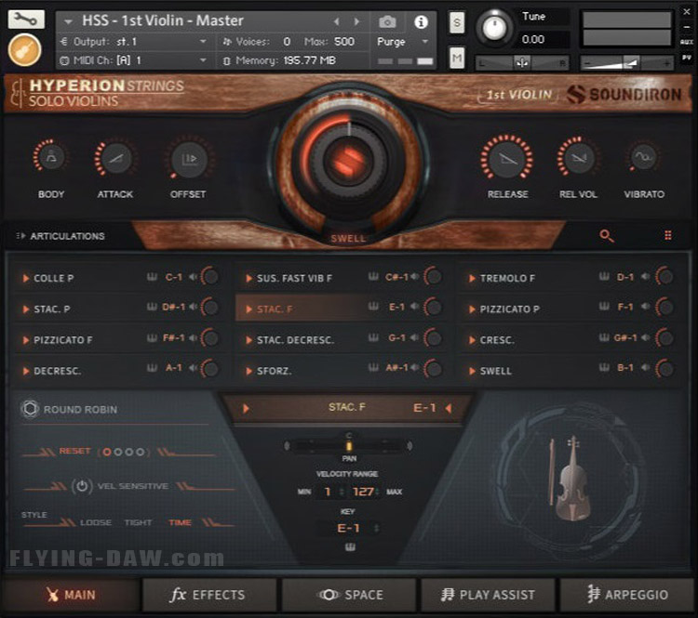Switch to the PLAY ASSIST tab
The height and width of the screenshot is (618, 698).
489,595
